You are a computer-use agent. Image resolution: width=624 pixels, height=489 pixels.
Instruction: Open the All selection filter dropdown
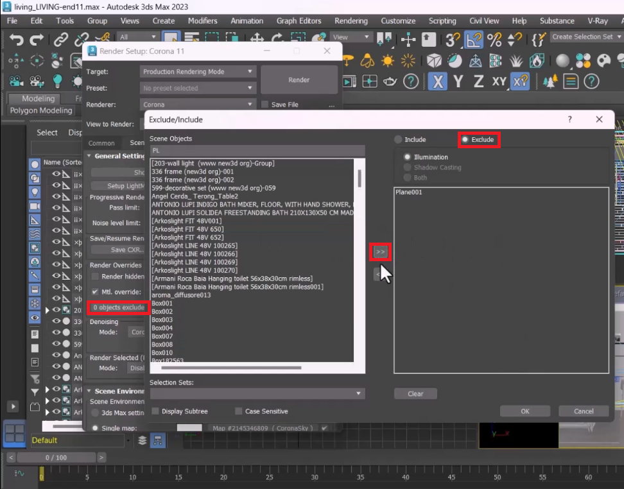(137, 37)
